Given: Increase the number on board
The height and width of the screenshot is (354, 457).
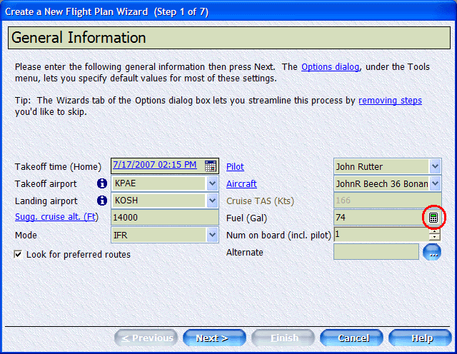Looking at the screenshot, I should [x=434, y=231].
